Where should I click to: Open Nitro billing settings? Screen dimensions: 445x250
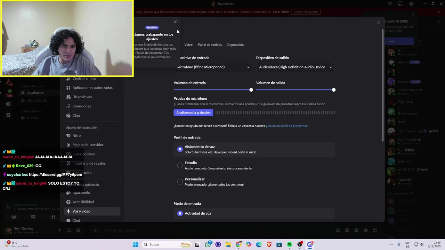click(x=92, y=136)
